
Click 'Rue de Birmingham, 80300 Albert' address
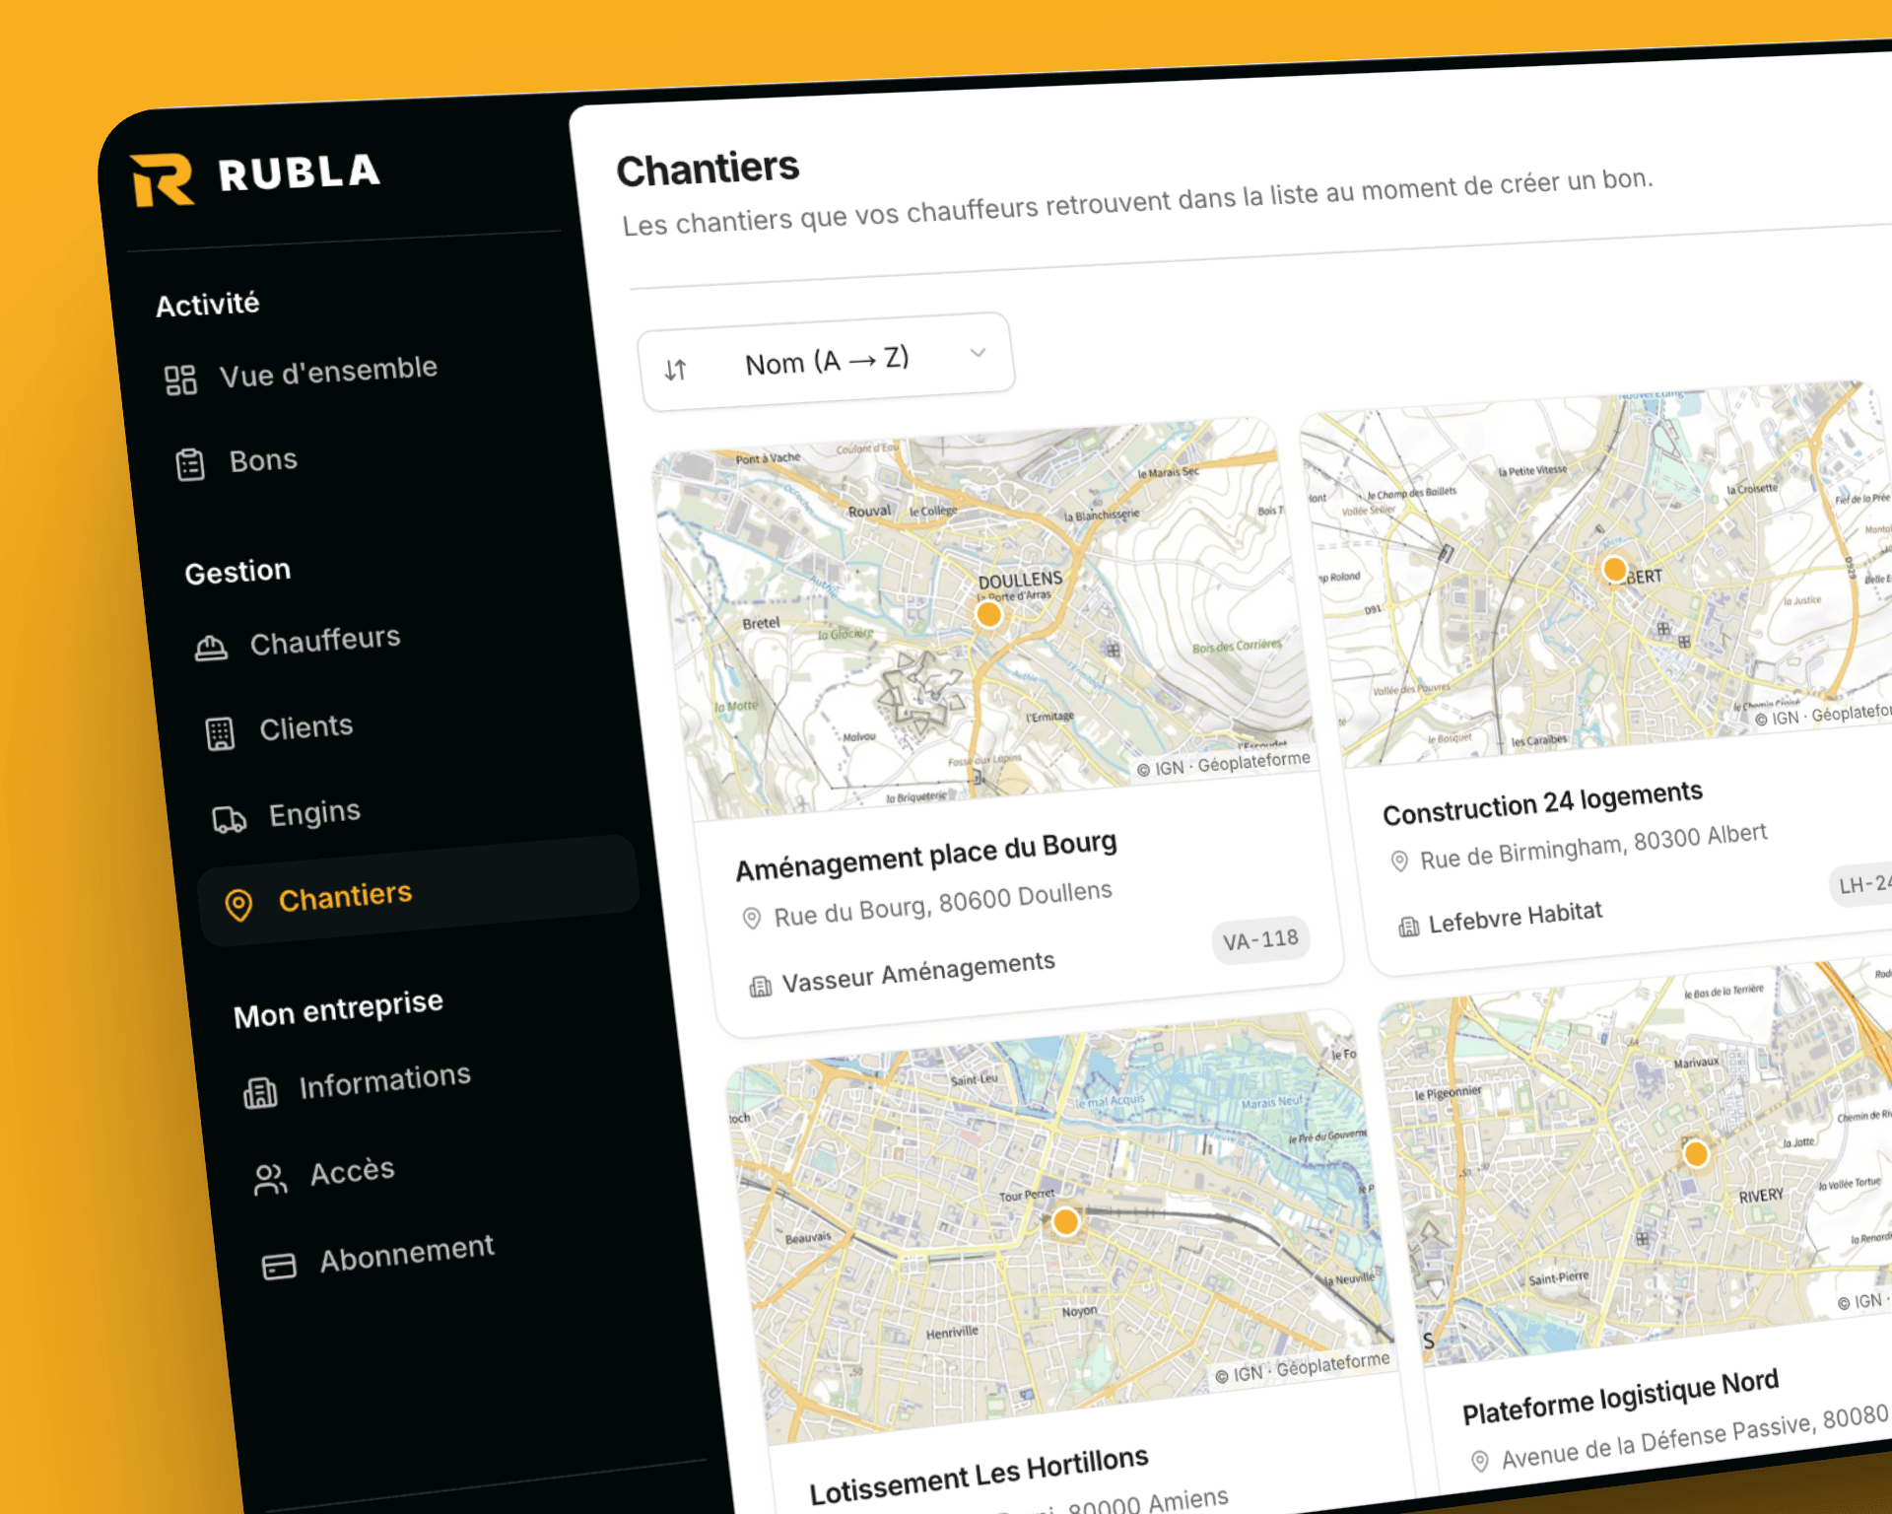tap(1593, 846)
